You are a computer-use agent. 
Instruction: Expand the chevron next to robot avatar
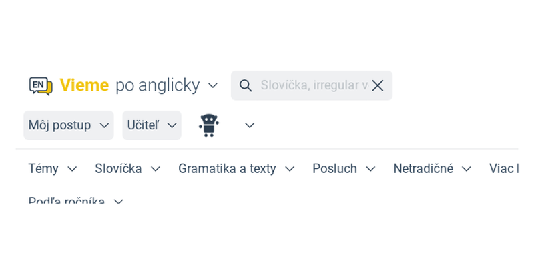(x=250, y=125)
